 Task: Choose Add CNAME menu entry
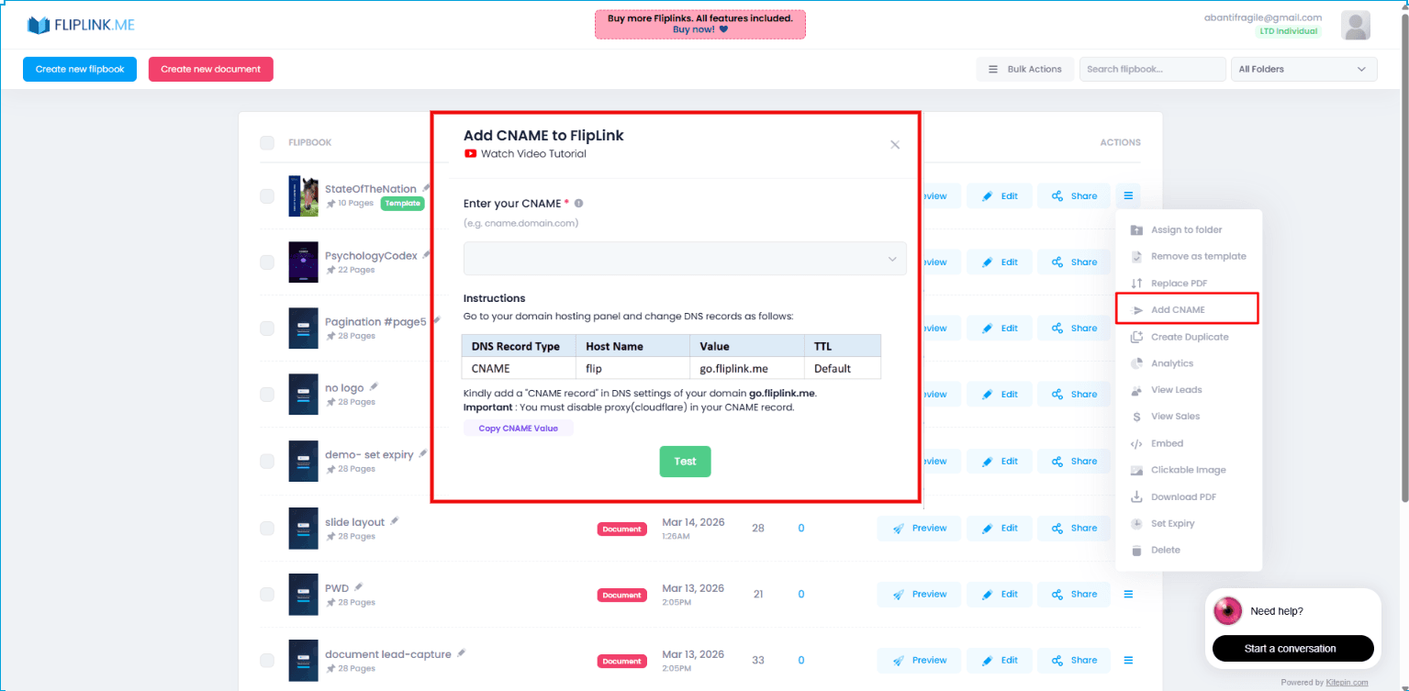point(1187,309)
